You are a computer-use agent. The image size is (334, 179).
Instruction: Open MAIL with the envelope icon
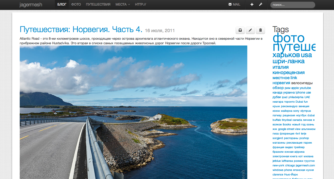[x=234, y=5]
